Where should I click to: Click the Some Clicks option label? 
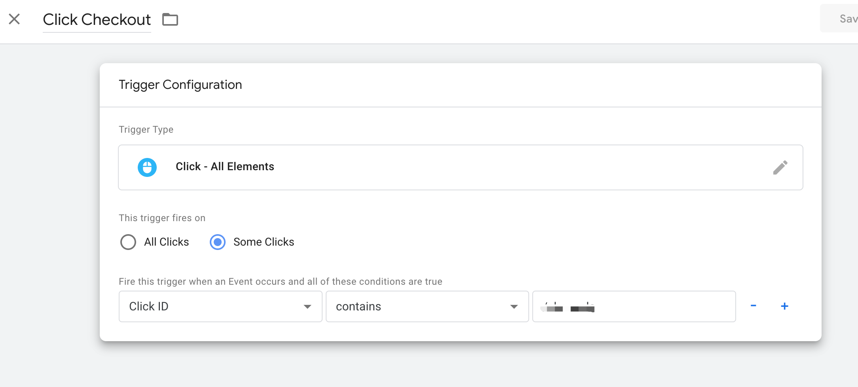(264, 242)
